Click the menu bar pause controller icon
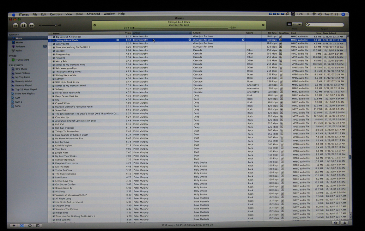Viewport: 365px width, 231px height. pyautogui.click(x=274, y=14)
